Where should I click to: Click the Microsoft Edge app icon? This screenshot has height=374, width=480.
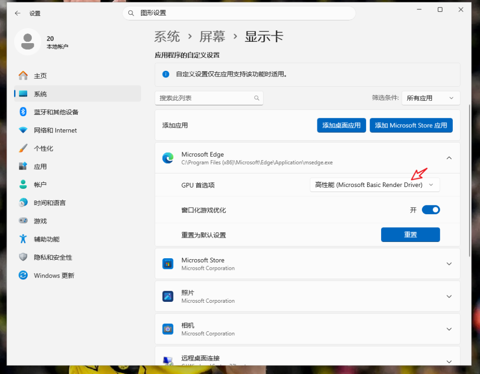168,158
